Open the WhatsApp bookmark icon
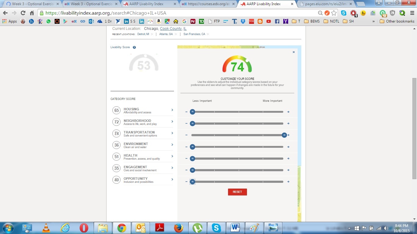This screenshot has height=234, width=417. 48,21
